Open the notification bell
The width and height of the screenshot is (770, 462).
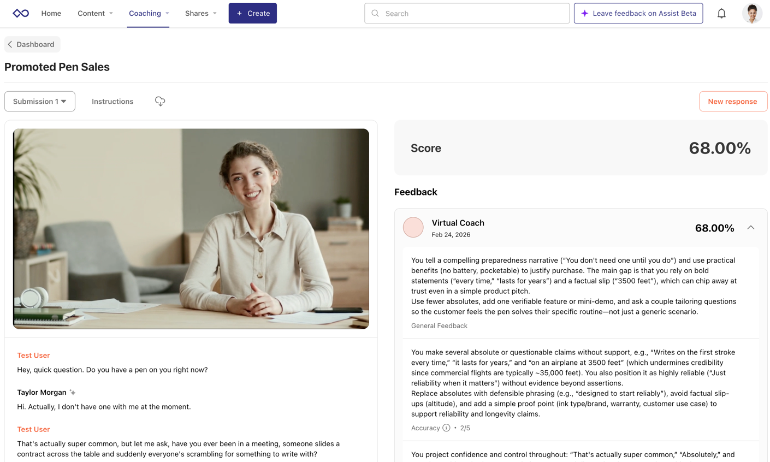[721, 13]
